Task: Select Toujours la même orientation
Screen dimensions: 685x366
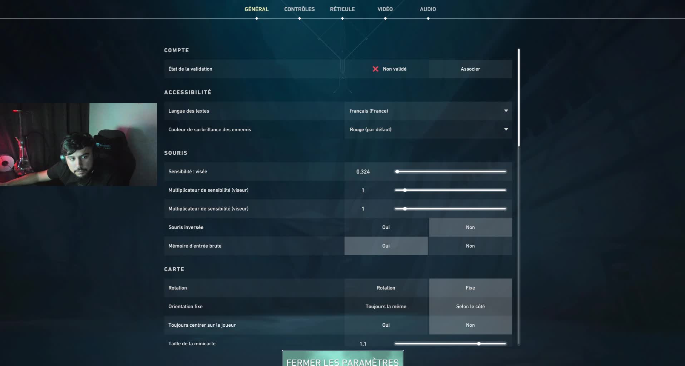Action: 386,307
